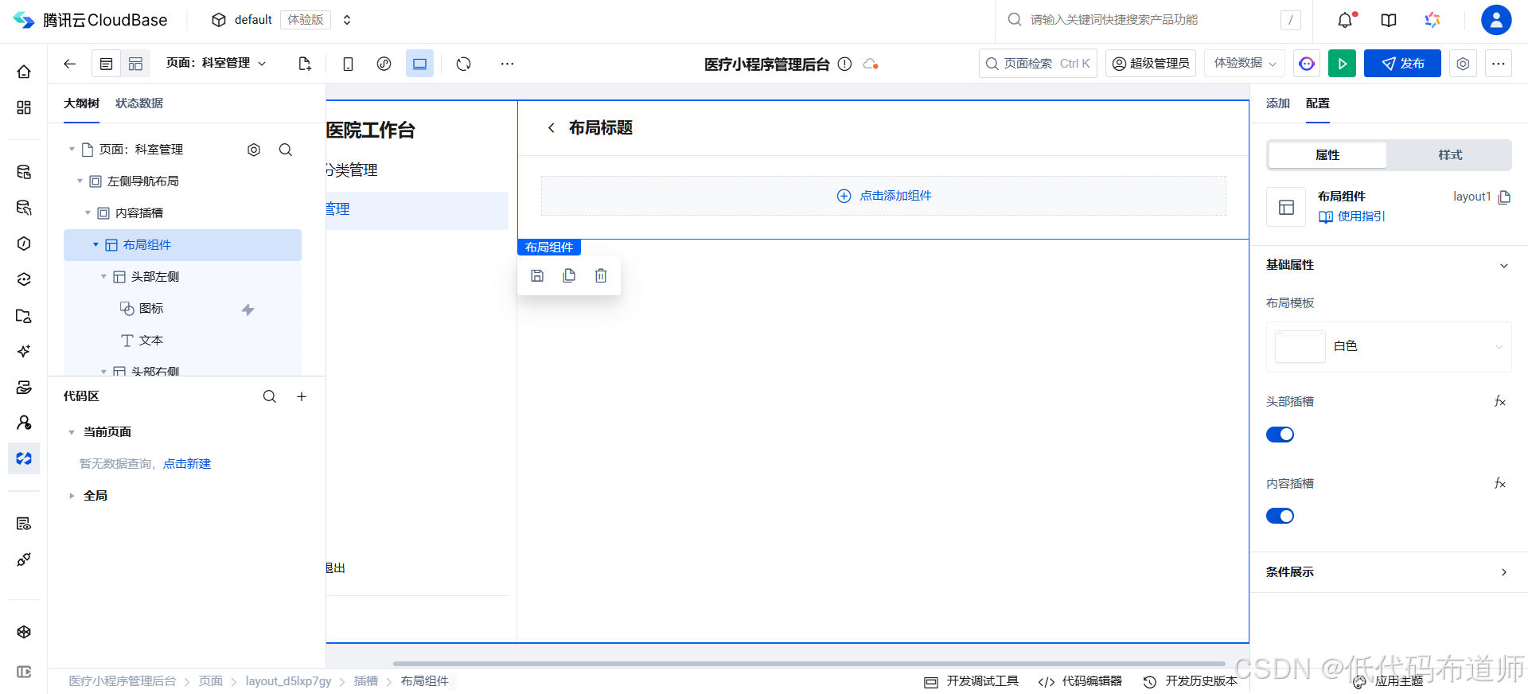Click the refresh canvas icon

pos(464,64)
